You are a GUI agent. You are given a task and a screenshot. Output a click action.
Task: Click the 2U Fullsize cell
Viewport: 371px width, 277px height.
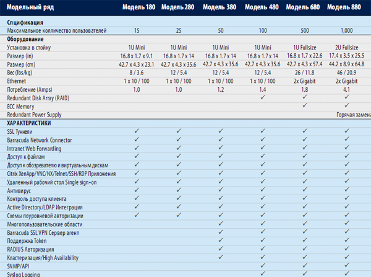tap(347, 48)
